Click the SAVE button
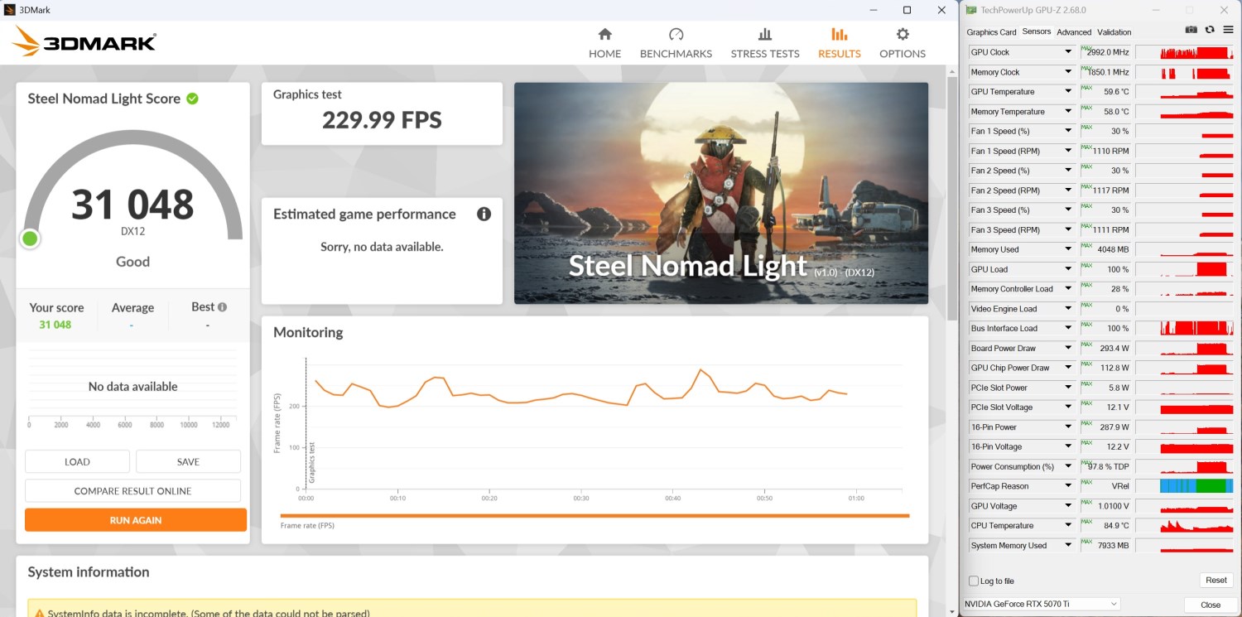This screenshot has width=1242, height=617. [188, 462]
